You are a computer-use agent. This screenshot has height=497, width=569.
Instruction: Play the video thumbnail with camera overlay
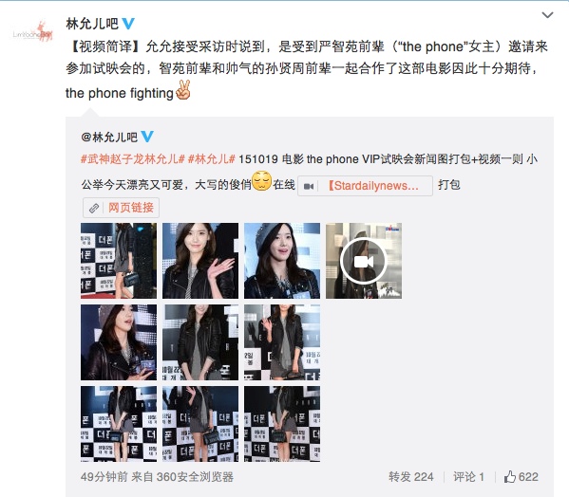[x=364, y=261]
